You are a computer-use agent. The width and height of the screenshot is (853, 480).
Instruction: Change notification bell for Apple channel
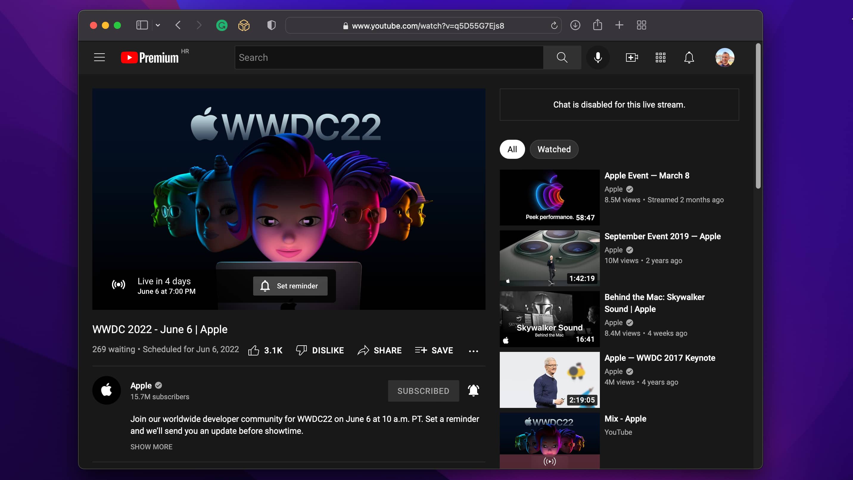(x=474, y=391)
